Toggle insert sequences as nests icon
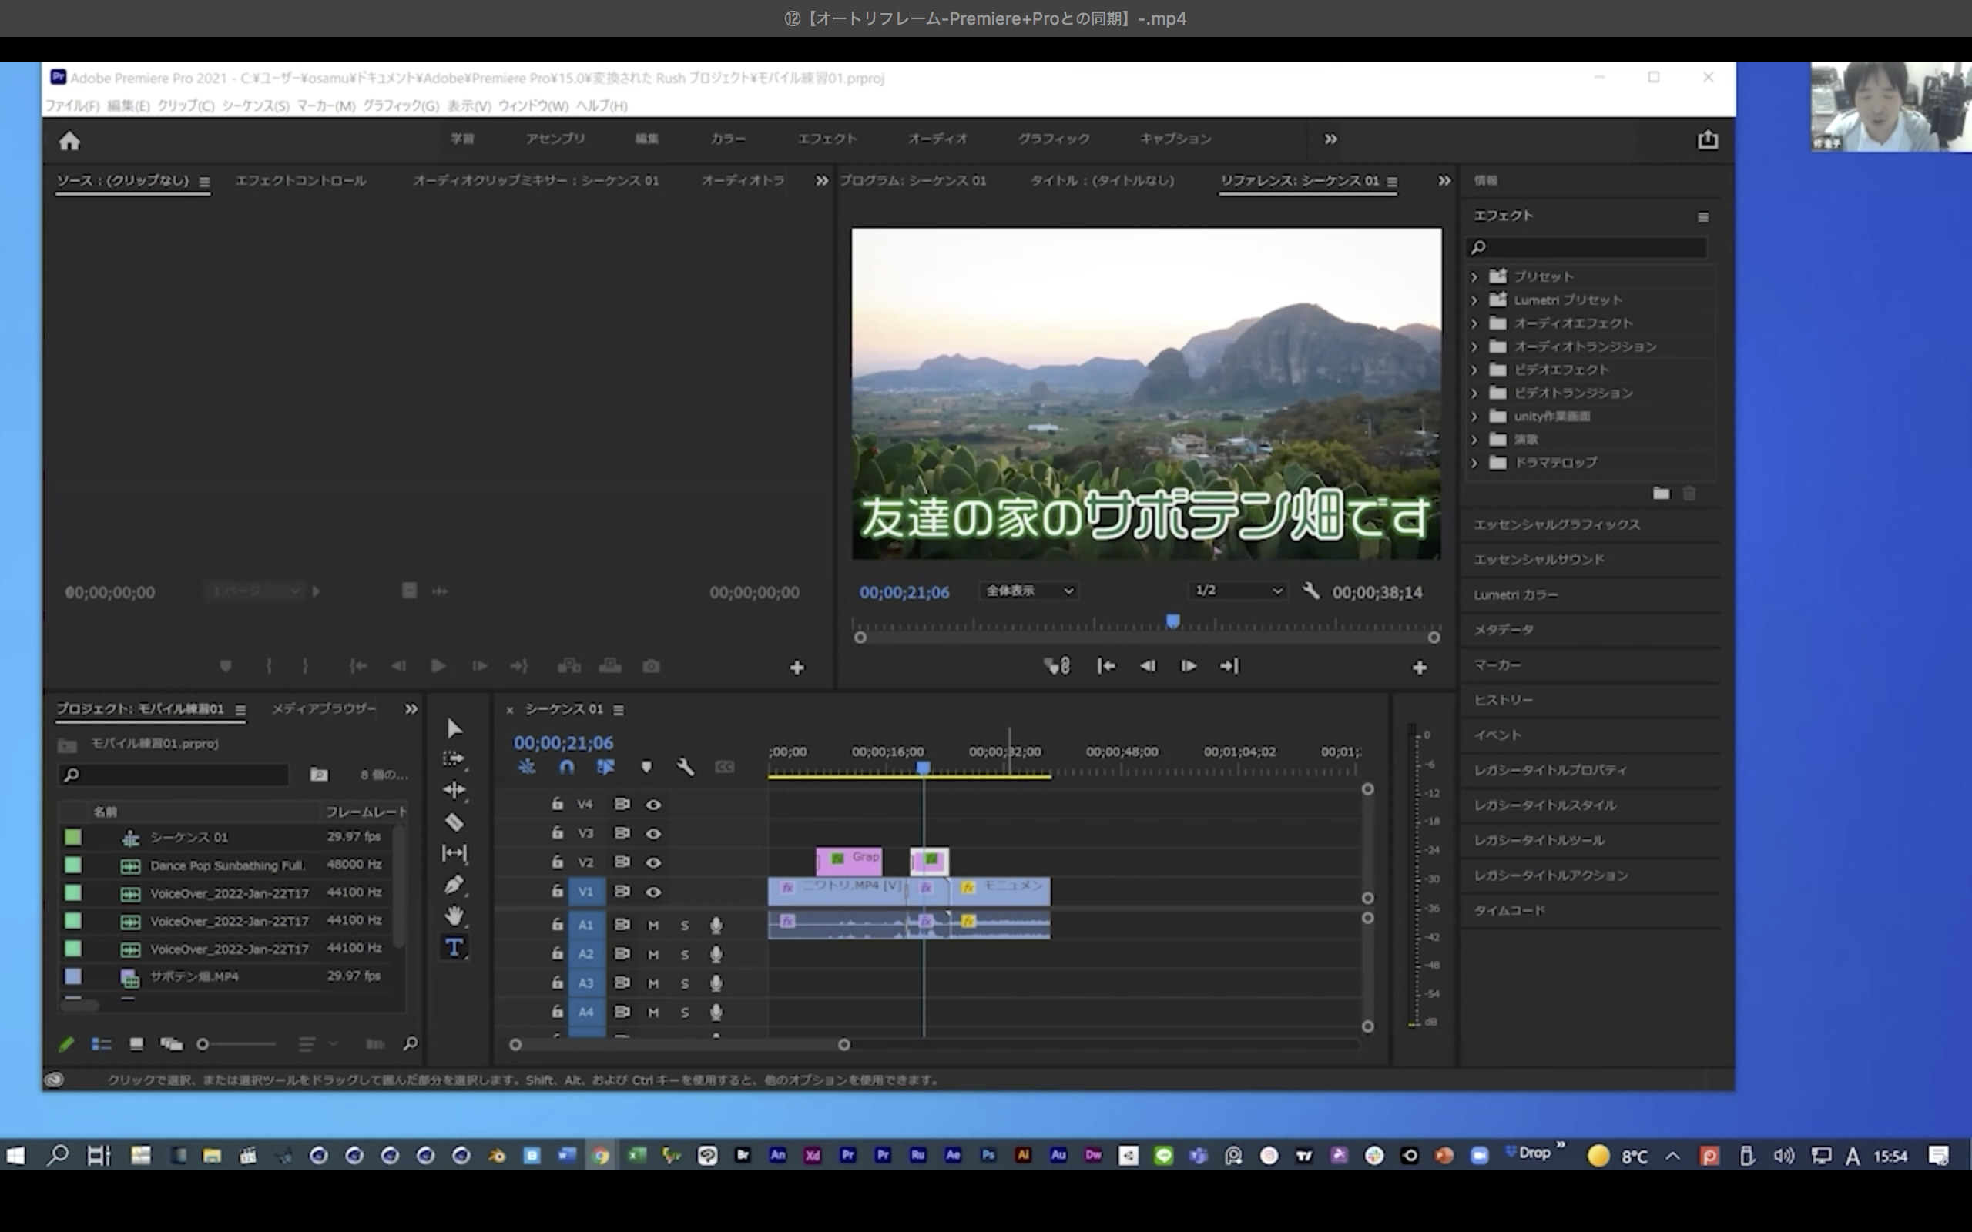 (527, 768)
